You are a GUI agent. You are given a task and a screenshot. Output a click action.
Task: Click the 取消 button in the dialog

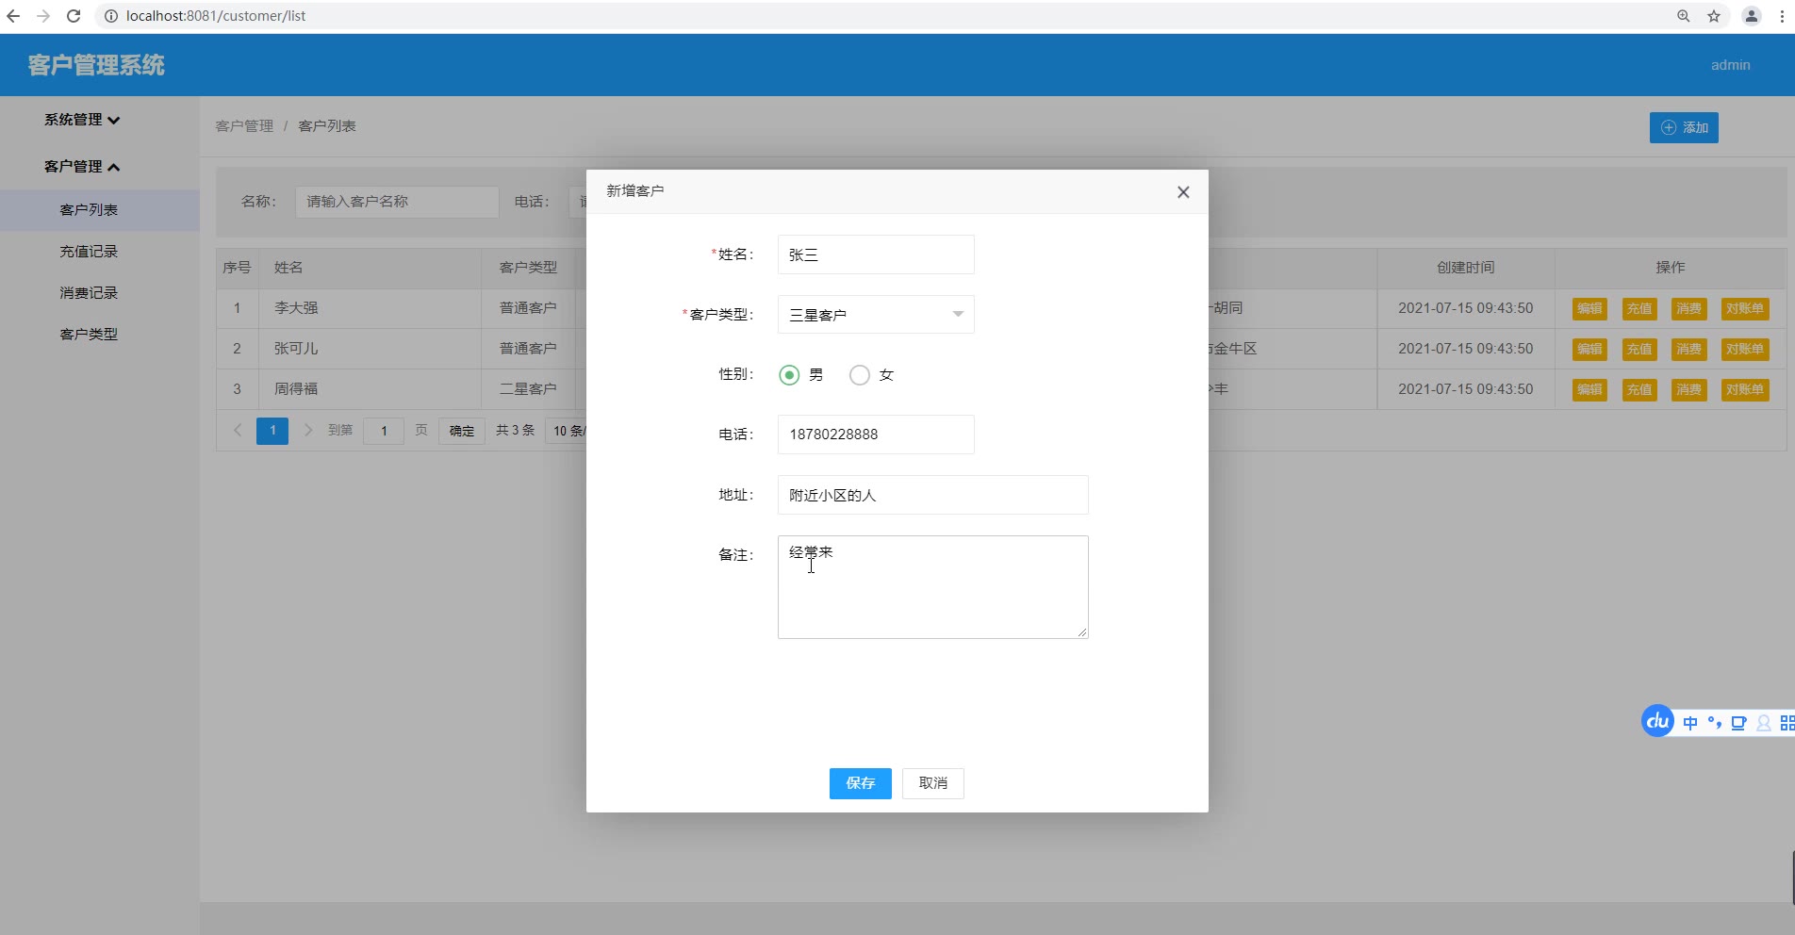pos(933,783)
